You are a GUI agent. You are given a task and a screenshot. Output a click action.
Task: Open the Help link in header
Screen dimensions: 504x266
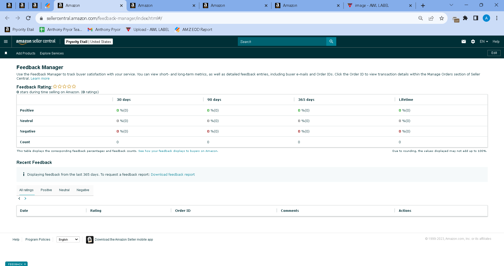coord(496,42)
